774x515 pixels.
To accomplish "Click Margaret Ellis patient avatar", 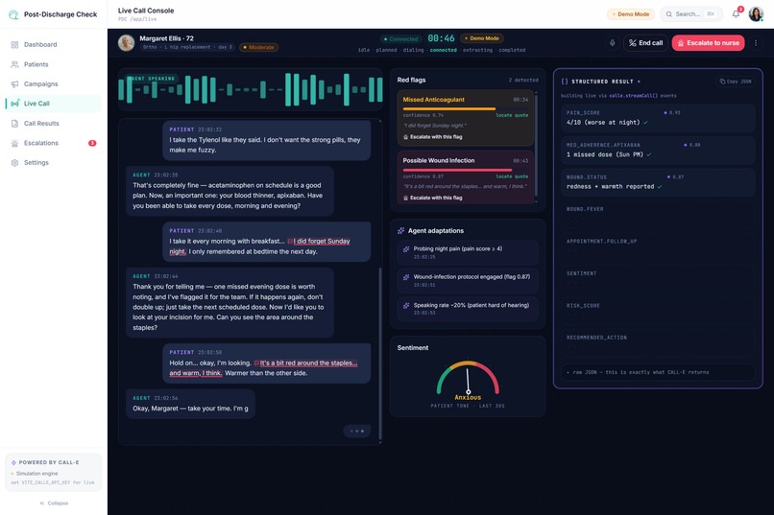I will [x=127, y=43].
